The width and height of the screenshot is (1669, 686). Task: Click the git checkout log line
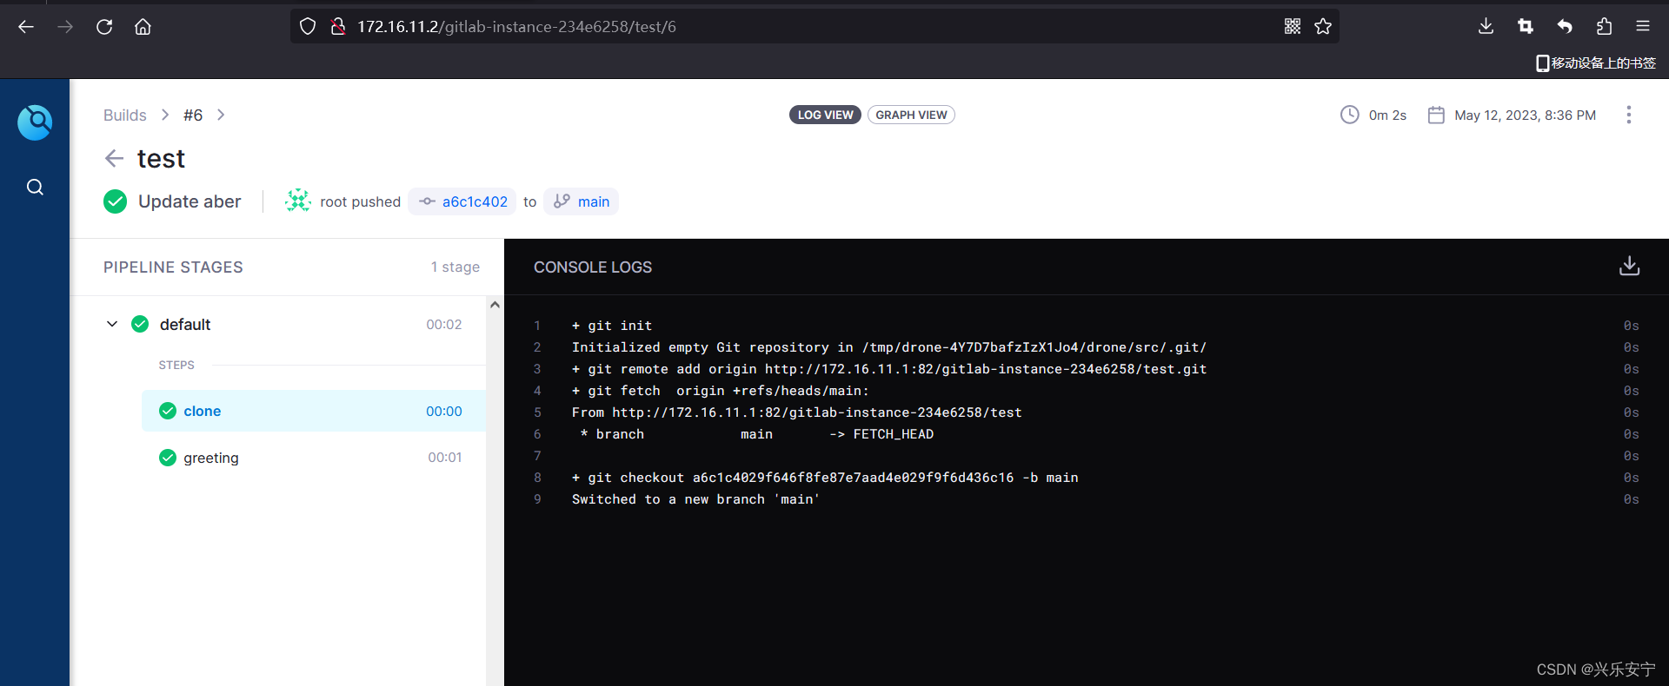tap(825, 478)
